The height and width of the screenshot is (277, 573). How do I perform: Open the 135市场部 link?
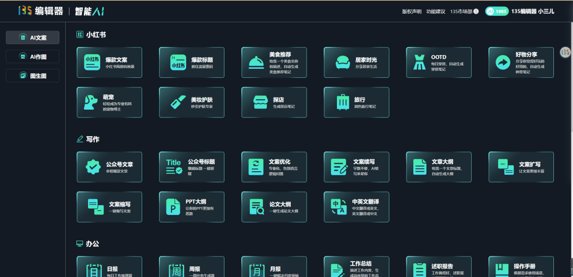pyautogui.click(x=461, y=11)
